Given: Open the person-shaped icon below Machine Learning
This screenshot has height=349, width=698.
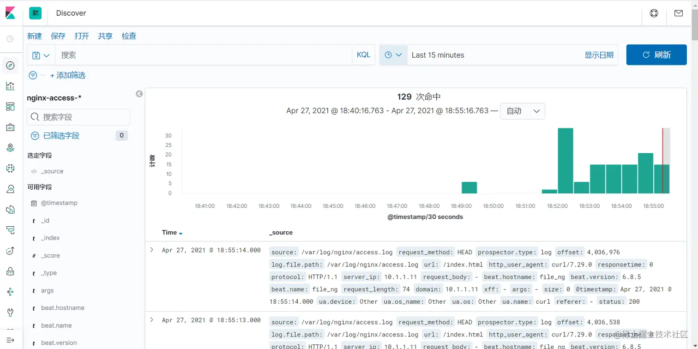Looking at the screenshot, I should point(10,189).
